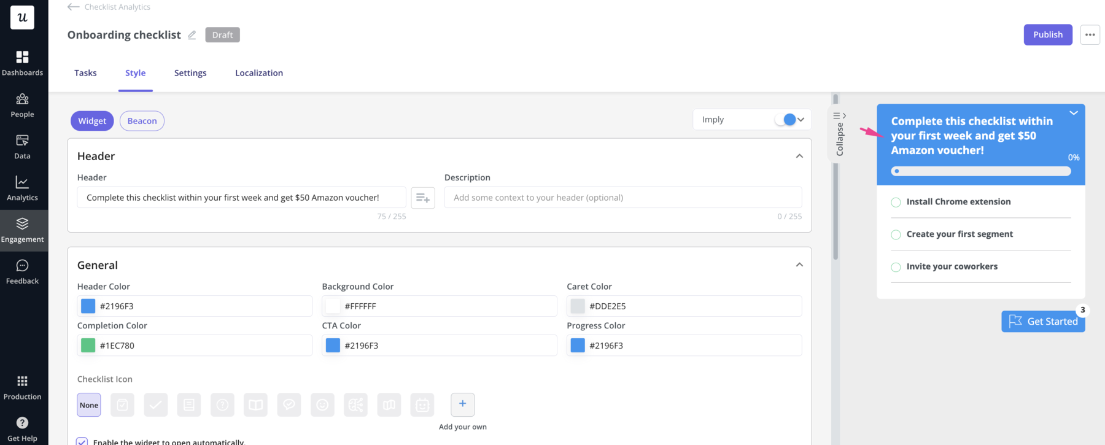Viewport: 1105px width, 445px height.
Task: Tick the Install Chrome extension task circle
Action: click(x=896, y=202)
